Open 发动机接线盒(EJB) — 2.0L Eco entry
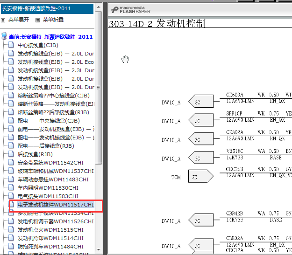Image resolution: width=292 pixels, height=255 pixels. (x=56, y=62)
